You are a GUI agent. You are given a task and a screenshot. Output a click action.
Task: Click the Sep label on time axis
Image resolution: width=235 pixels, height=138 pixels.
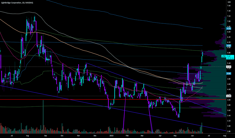tap(45, 135)
